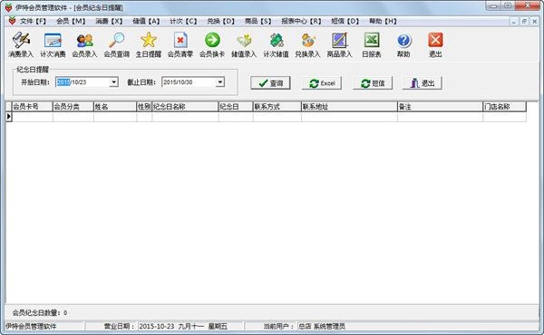Click the 性别 column header
544x335 pixels.
coord(144,107)
